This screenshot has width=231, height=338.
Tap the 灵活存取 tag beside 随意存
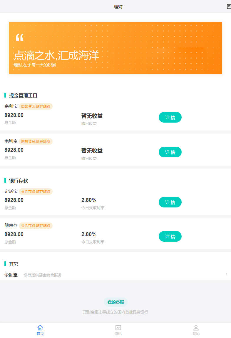(x=36, y=226)
